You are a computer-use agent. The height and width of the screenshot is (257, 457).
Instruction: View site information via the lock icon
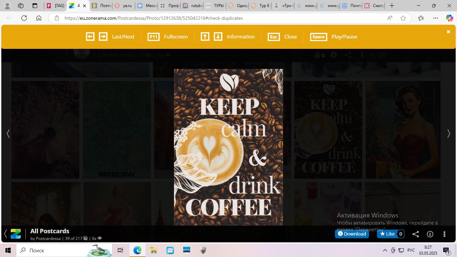point(57,18)
